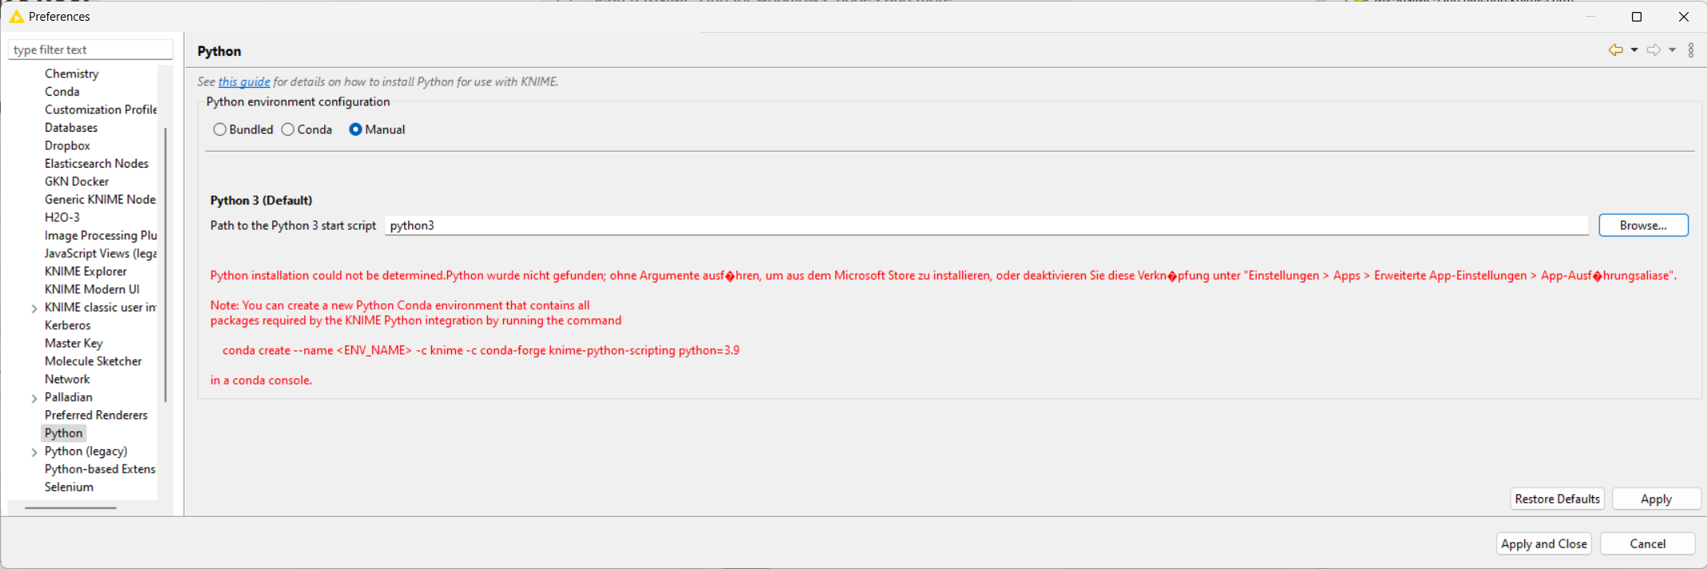Image resolution: width=1707 pixels, height=569 pixels.
Task: Select the Bundled environment radio button
Action: (x=220, y=129)
